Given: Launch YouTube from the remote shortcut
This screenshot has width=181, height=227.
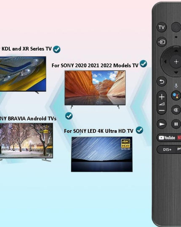Looking at the screenshot, I should click(167, 138).
